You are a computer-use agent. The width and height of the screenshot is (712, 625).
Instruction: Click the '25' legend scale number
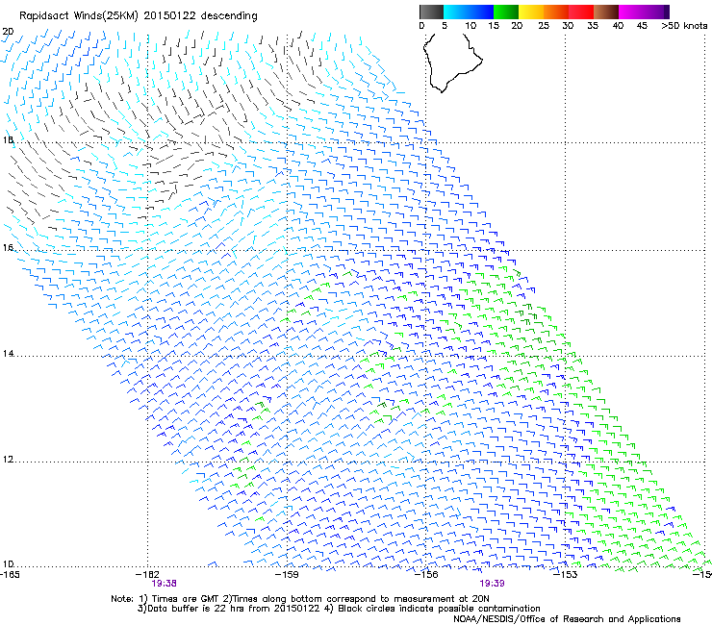click(x=544, y=26)
